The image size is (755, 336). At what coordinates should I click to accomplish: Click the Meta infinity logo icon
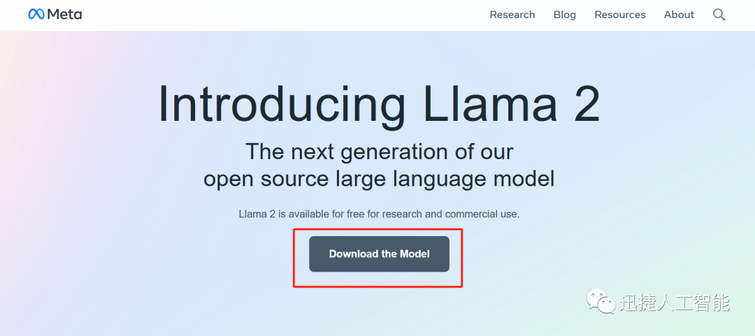pos(36,15)
